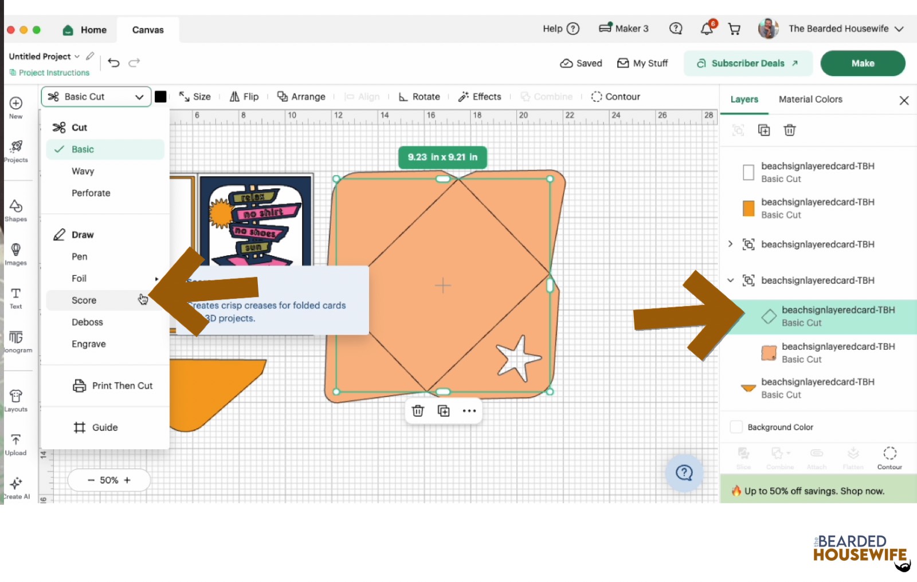Open the Images library
This screenshot has height=582, width=917.
click(16, 255)
